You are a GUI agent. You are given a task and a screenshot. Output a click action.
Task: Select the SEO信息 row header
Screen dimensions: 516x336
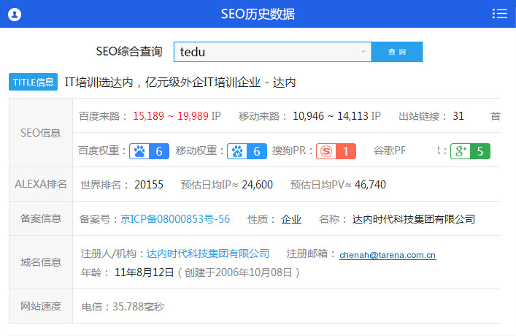41,133
